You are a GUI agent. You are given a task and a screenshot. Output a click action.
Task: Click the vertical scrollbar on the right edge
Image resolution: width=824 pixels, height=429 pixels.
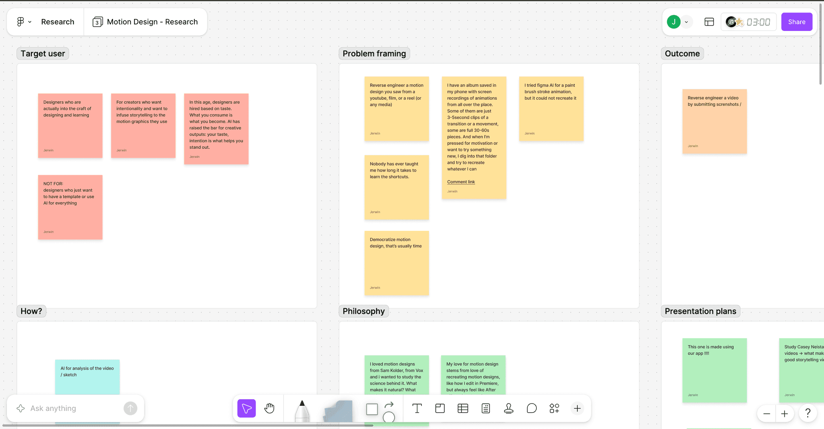point(821,44)
